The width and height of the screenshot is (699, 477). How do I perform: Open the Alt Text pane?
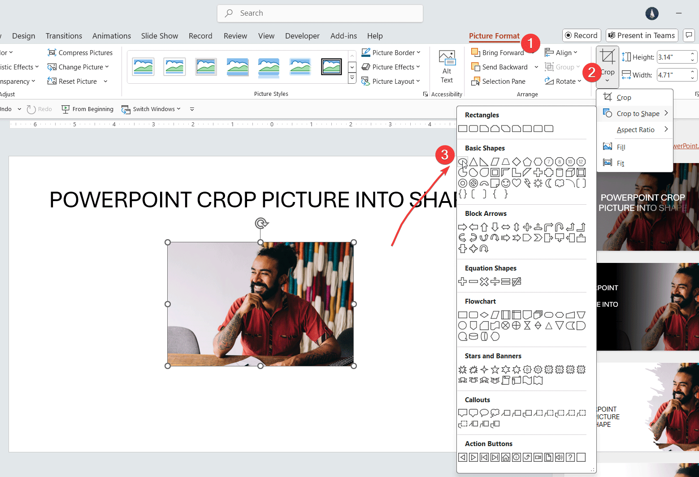coord(447,67)
